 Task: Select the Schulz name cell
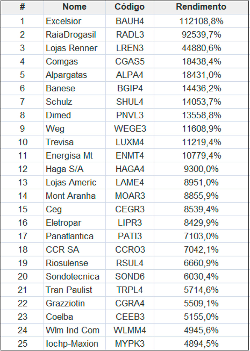click(x=59, y=102)
